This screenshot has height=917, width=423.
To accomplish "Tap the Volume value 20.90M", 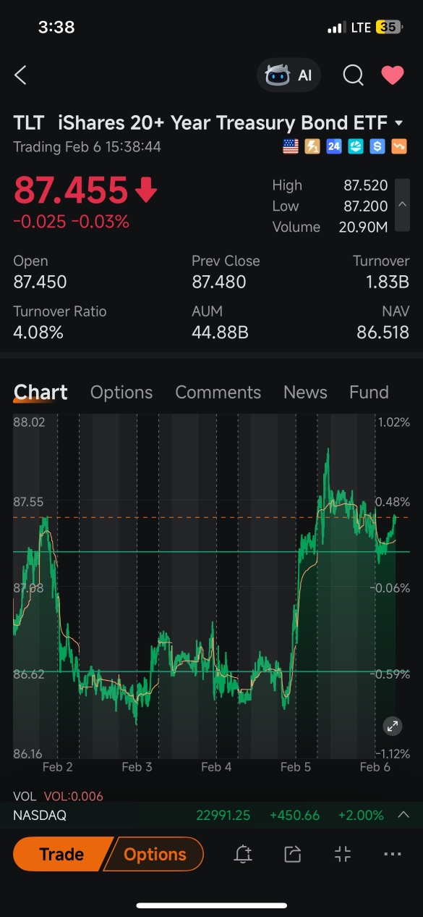I will [x=363, y=227].
